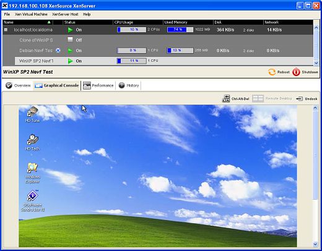Click the green On icon for Debian VM
322x251 pixels.
point(71,51)
